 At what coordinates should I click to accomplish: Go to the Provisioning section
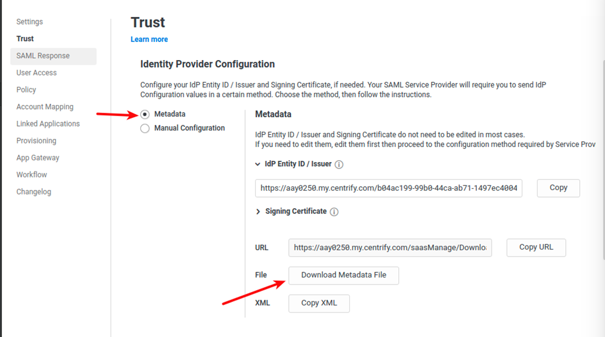tap(37, 141)
